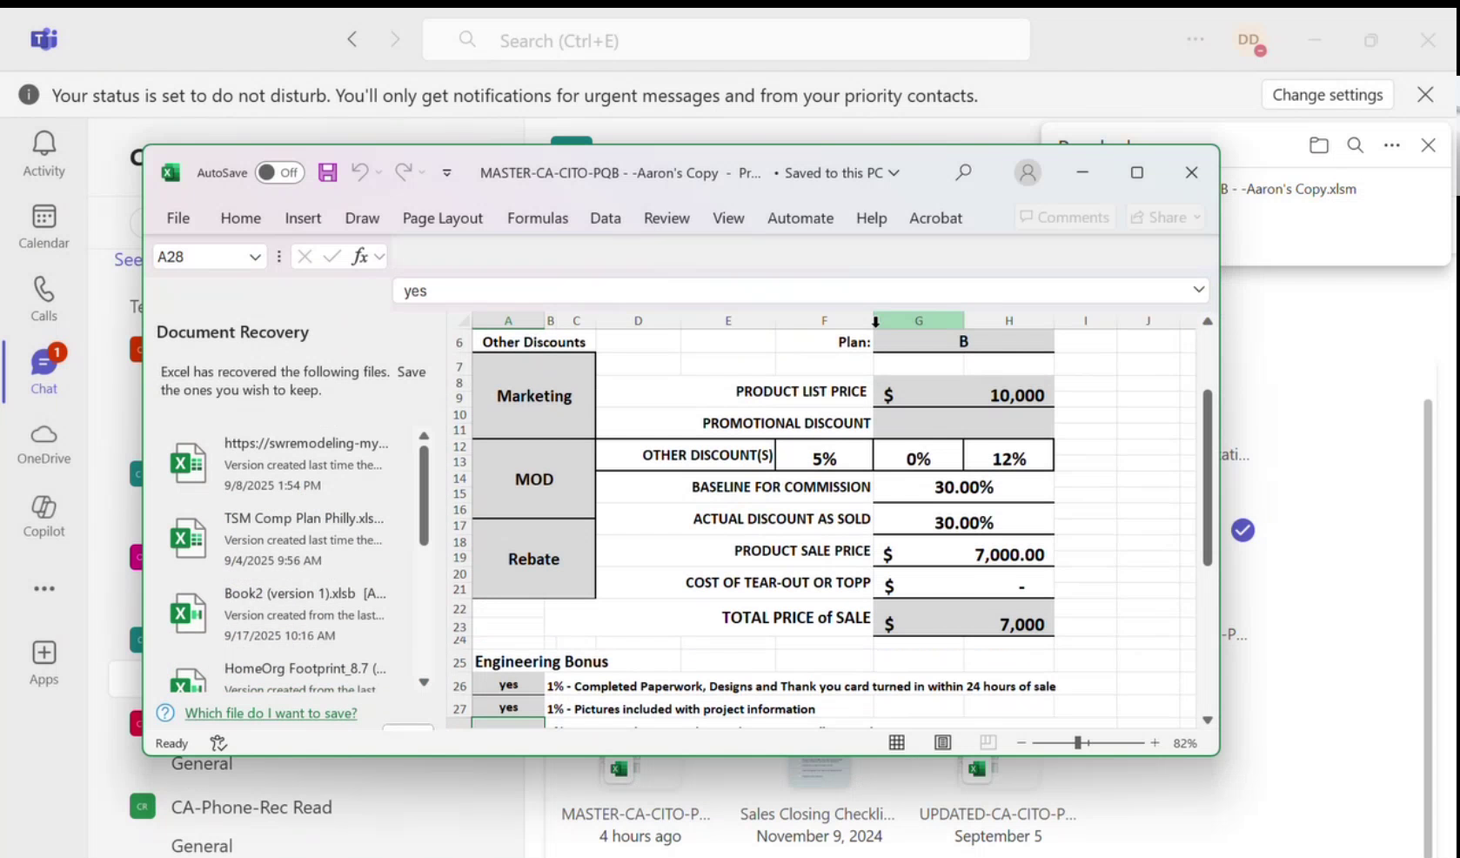Select the Chat icon in Teams
This screenshot has height=858, width=1460.
(x=43, y=365)
